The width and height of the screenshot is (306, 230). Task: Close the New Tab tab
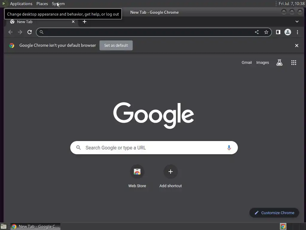coord(73,22)
